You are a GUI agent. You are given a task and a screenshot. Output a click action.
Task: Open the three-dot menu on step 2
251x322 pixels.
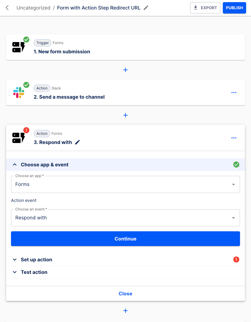[234, 93]
